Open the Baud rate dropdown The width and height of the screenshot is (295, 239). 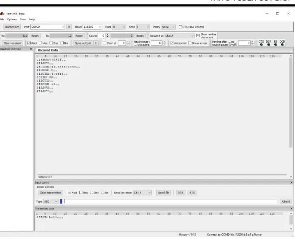[x=92, y=27]
